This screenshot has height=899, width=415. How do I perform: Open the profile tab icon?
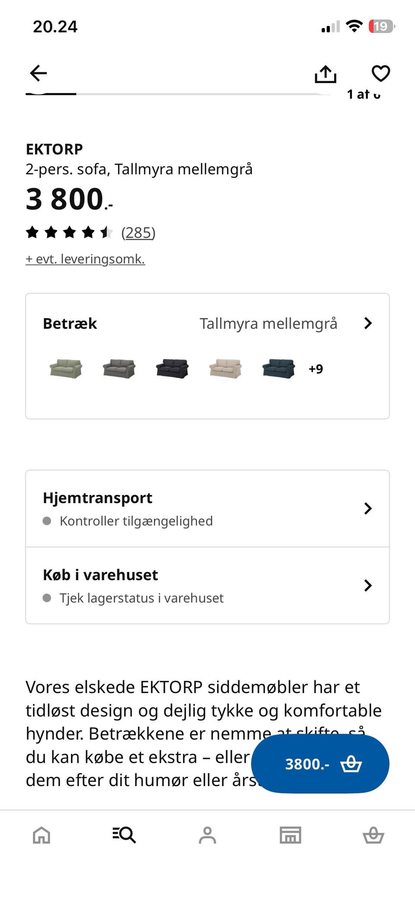pos(207,835)
